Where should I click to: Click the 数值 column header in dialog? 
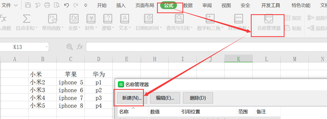(164, 112)
